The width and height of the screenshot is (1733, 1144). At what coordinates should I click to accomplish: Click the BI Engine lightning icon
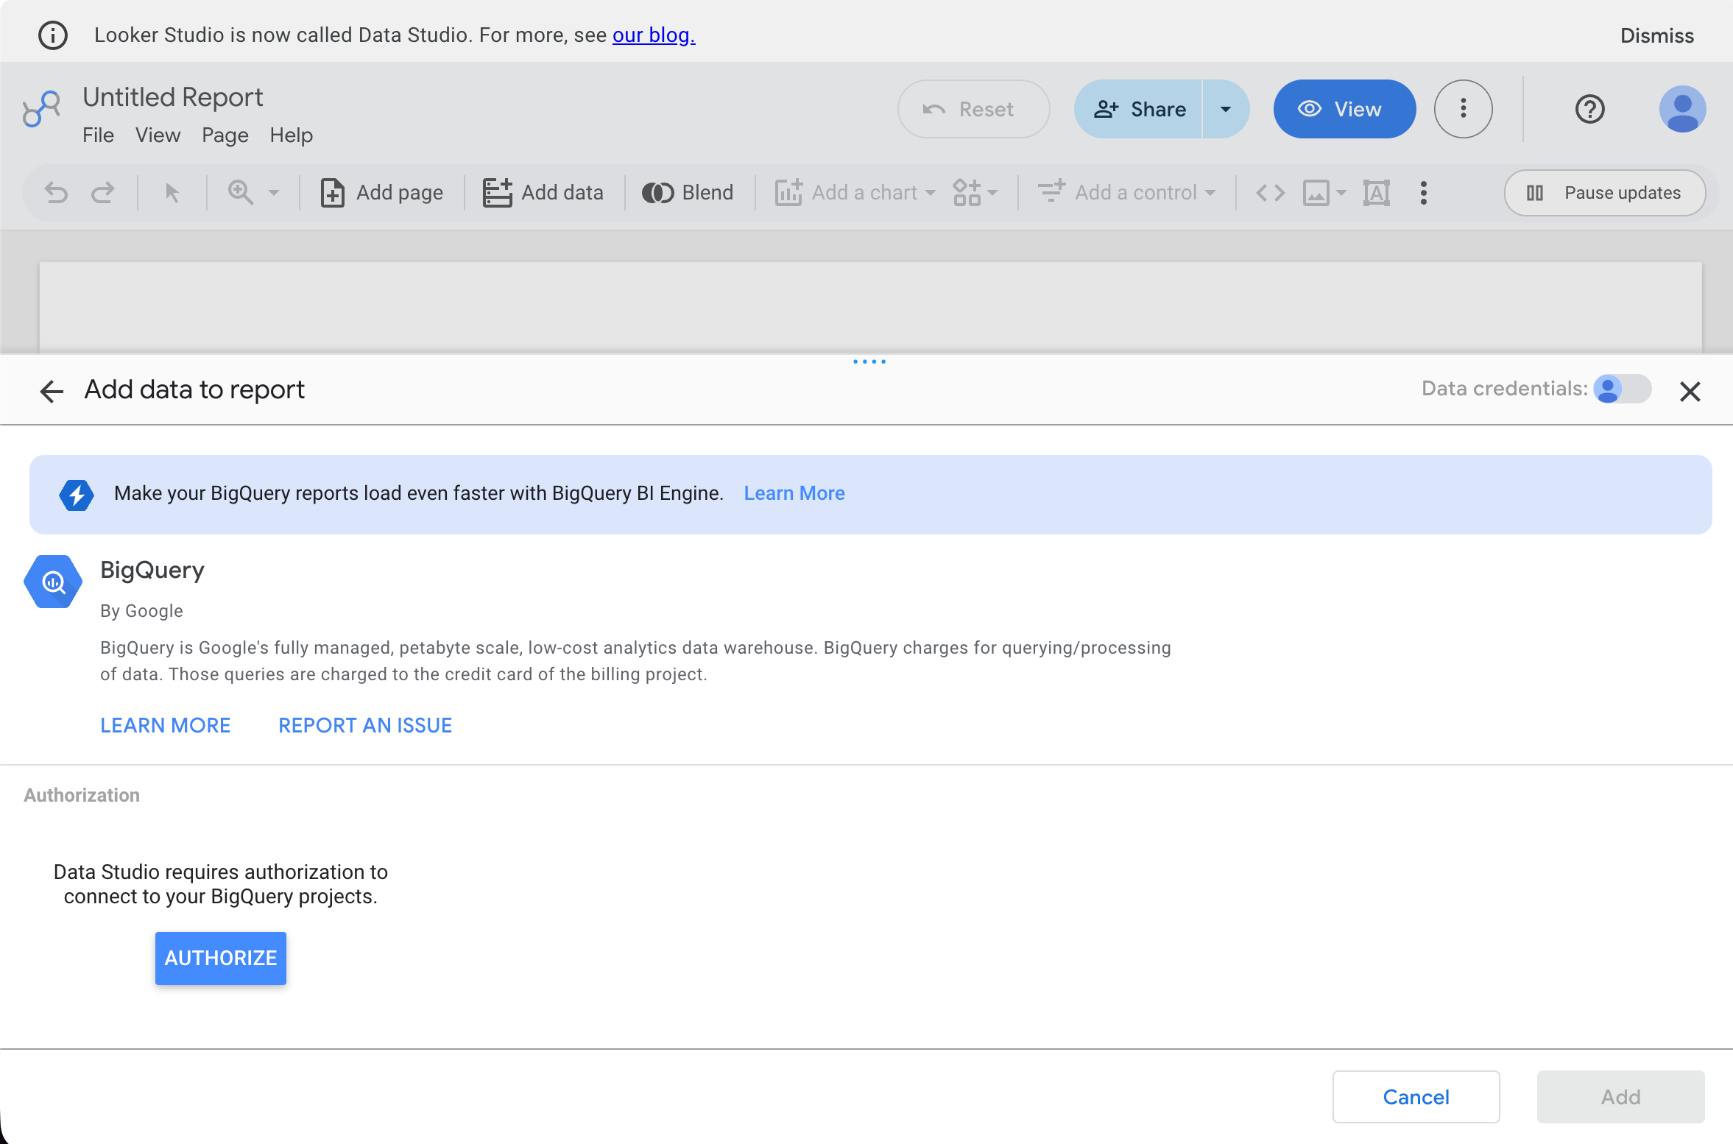(77, 495)
